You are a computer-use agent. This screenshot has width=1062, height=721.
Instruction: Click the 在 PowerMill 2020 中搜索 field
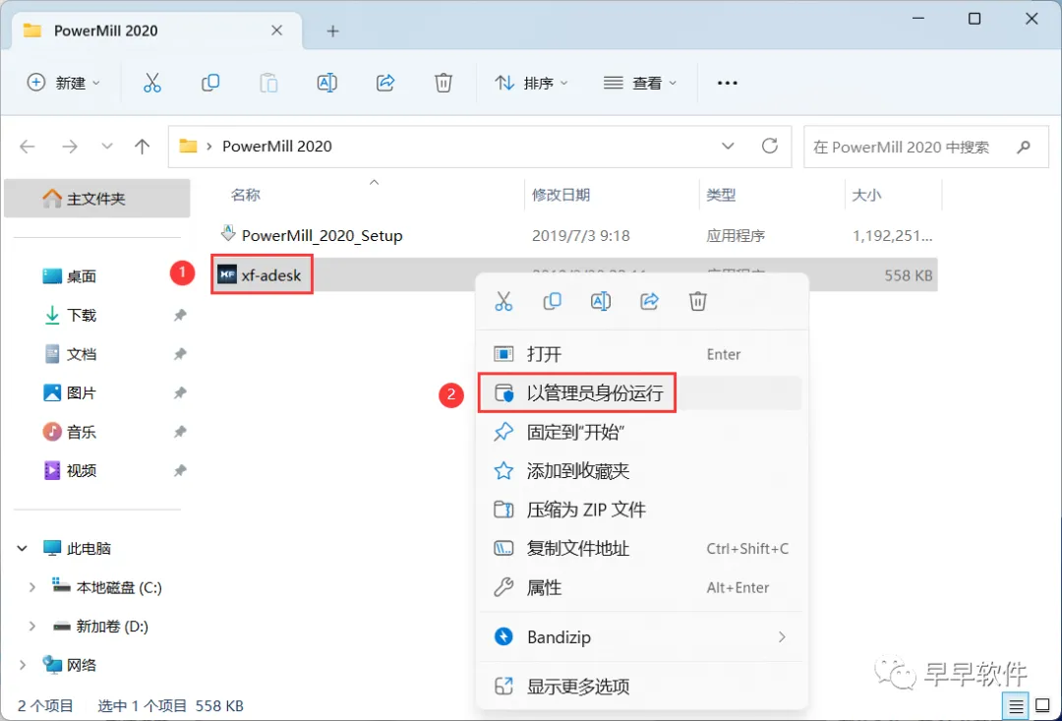[x=925, y=147]
